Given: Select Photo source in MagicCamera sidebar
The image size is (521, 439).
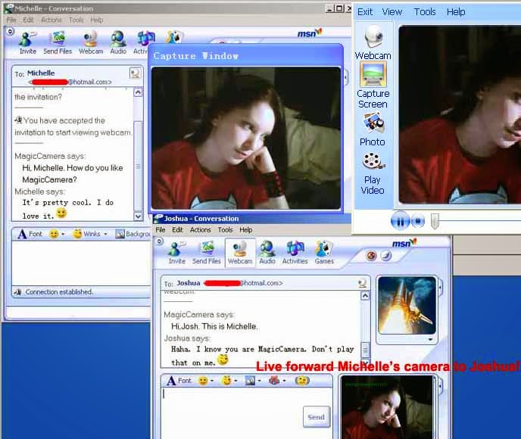Looking at the screenshot, I should pyautogui.click(x=373, y=129).
